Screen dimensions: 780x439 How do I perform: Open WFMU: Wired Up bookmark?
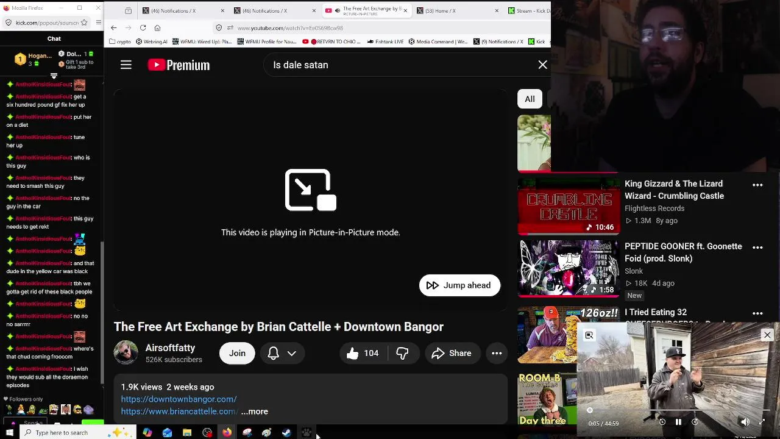[x=201, y=41]
